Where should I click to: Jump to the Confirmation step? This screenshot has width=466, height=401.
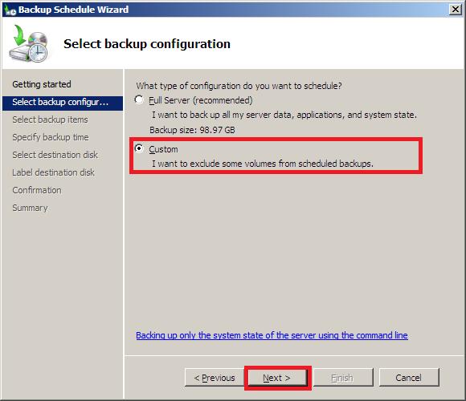pos(37,190)
